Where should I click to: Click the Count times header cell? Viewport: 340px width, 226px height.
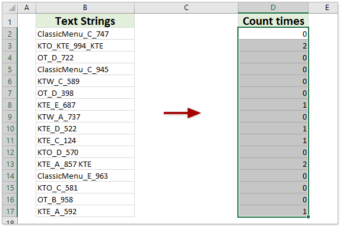(x=273, y=21)
